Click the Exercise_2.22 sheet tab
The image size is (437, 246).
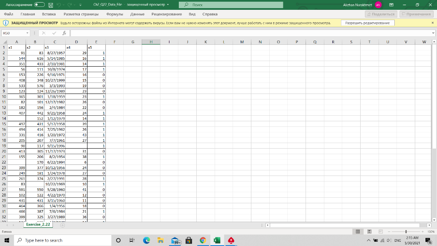tap(38, 224)
